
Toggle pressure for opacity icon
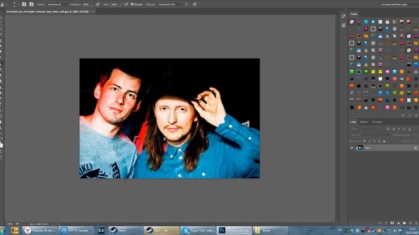pos(98,5)
